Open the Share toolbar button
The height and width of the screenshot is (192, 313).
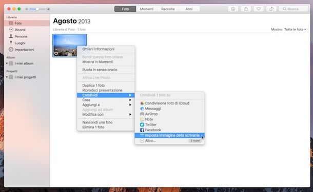pyautogui.click(x=246, y=9)
